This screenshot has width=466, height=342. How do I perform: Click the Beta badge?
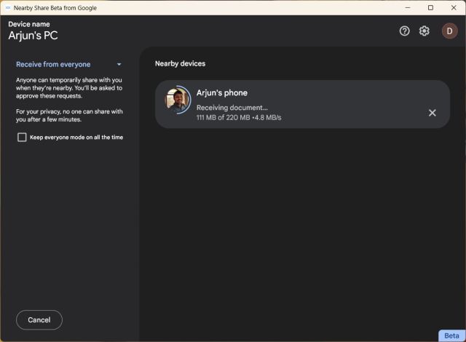tap(451, 335)
